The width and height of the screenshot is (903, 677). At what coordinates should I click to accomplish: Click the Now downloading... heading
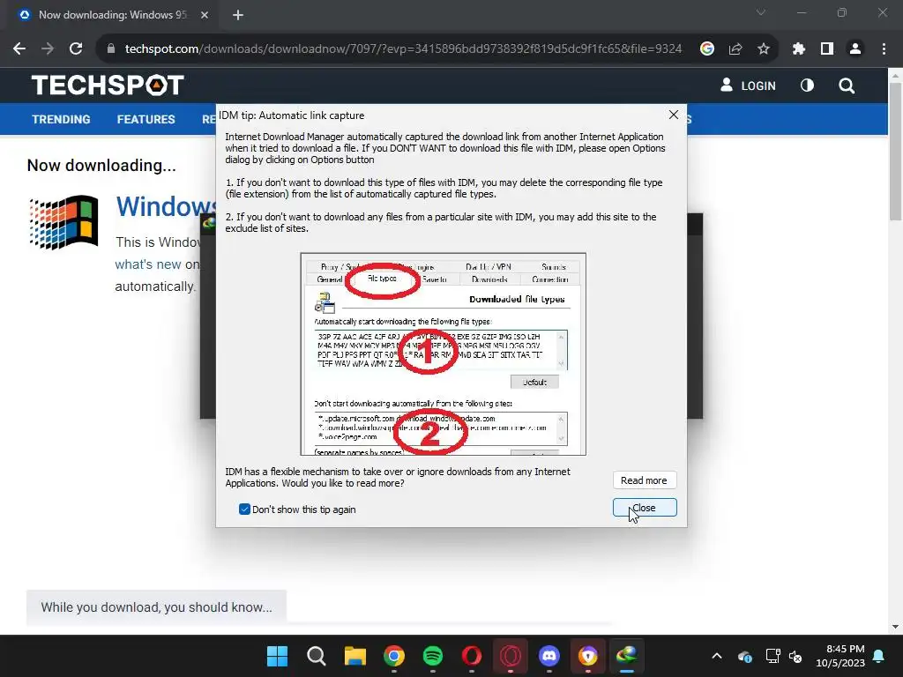pyautogui.click(x=101, y=166)
